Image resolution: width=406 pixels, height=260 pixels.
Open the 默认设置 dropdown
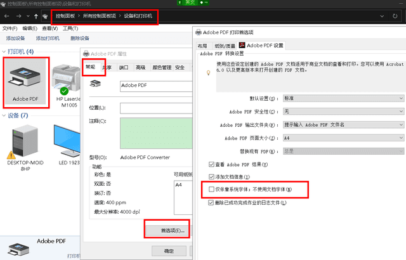[343, 98]
